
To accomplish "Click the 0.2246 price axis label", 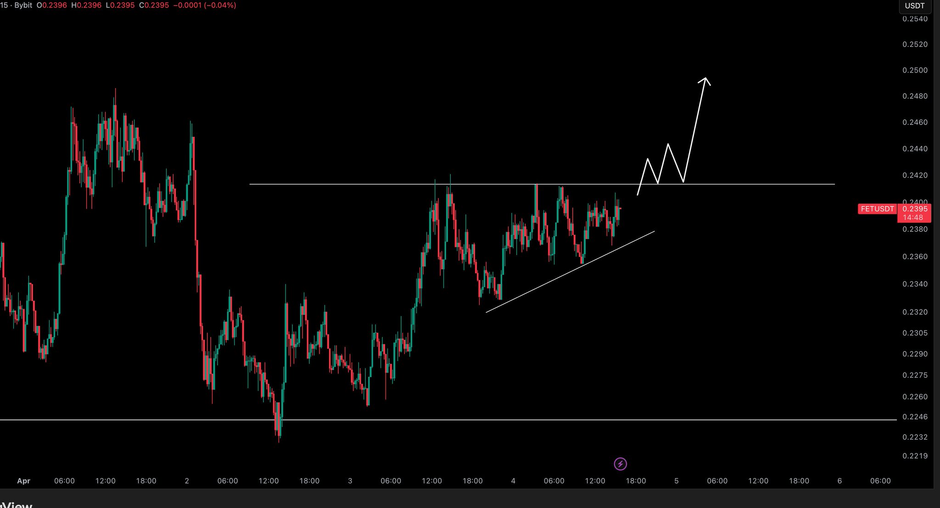I will coord(914,417).
